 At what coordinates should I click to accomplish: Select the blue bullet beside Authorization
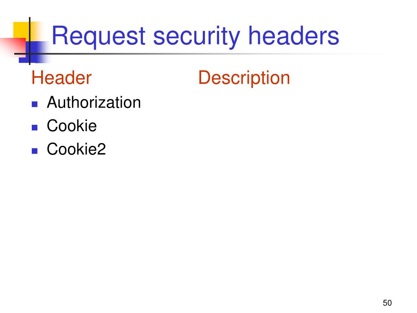(x=35, y=104)
